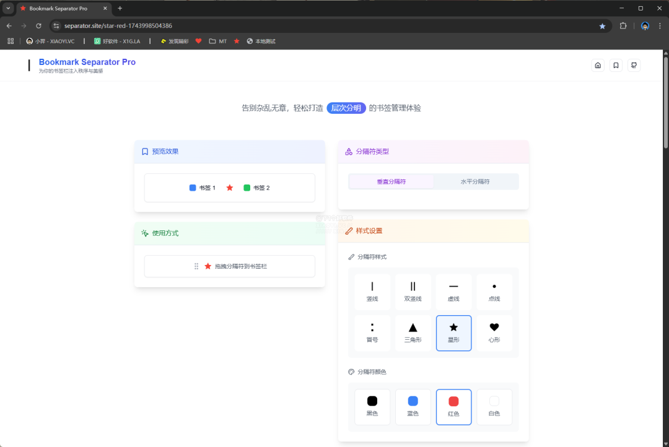Click the red heart bookmark separator

coord(198,41)
